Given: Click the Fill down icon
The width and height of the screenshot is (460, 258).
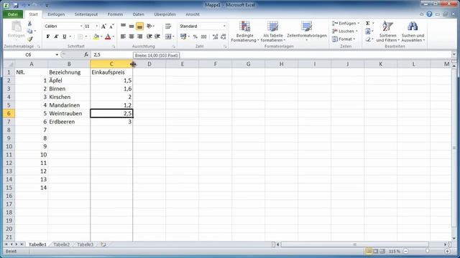Looking at the screenshot, I should pos(368,32).
